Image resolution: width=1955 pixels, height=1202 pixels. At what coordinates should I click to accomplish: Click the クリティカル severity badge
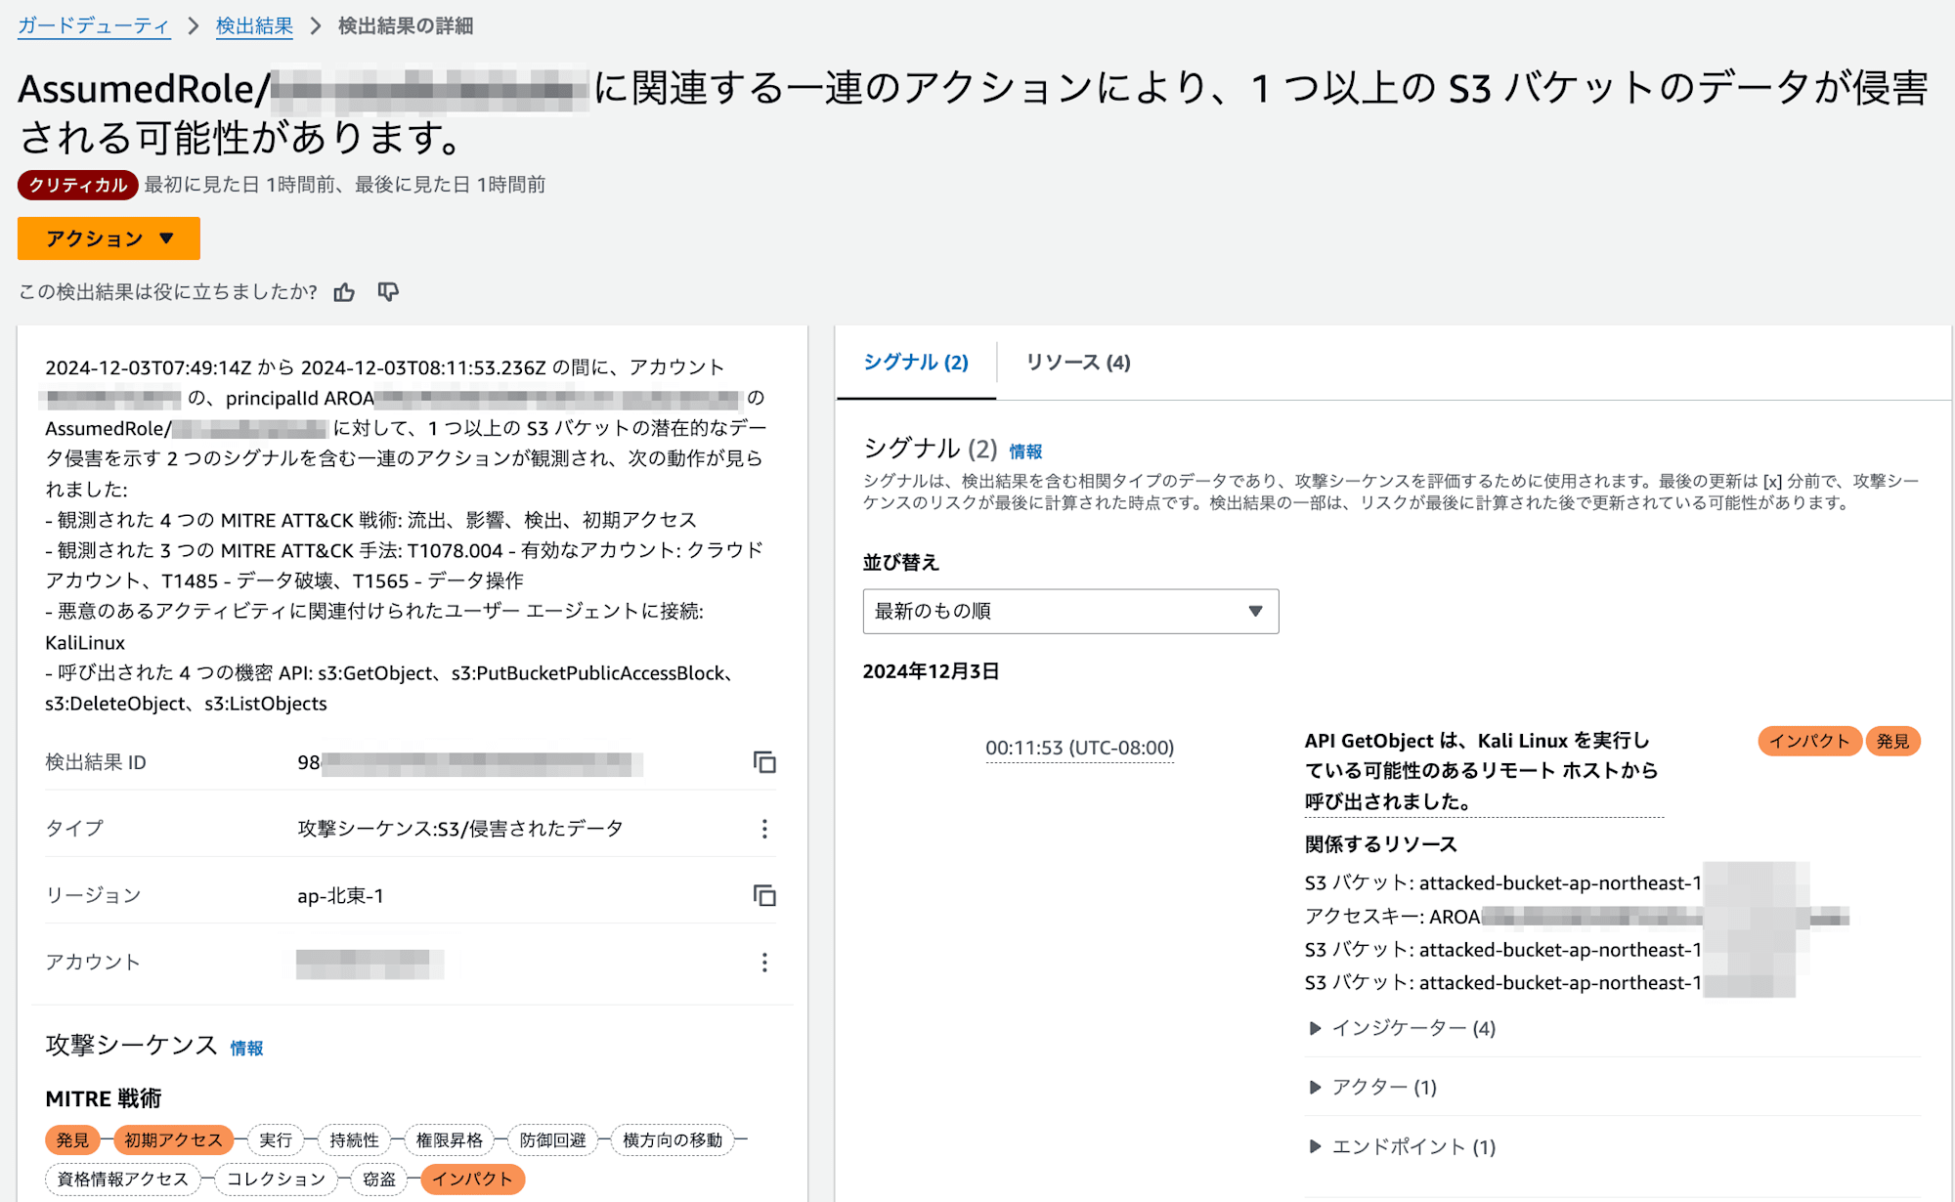tap(78, 185)
